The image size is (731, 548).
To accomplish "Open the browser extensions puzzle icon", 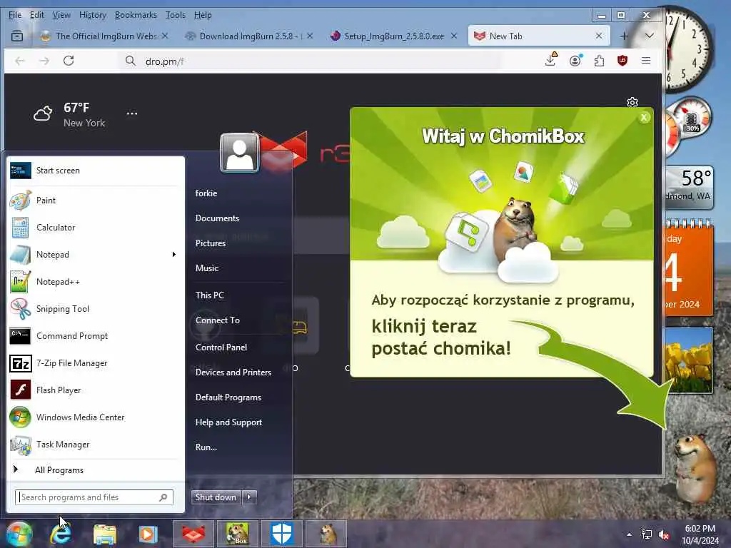I will pyautogui.click(x=600, y=61).
